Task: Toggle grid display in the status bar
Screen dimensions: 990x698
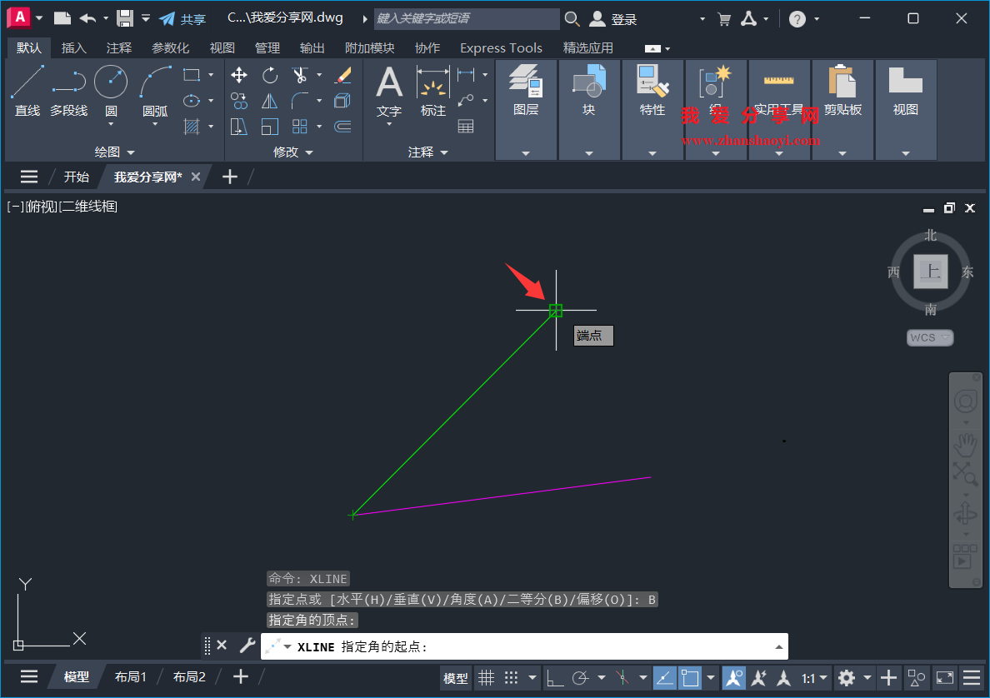Action: (x=487, y=677)
